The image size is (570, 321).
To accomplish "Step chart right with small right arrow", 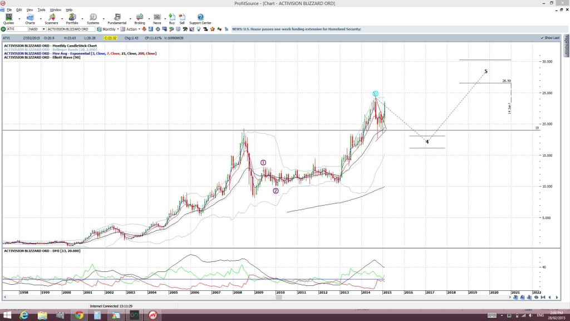I will (x=557, y=298).
